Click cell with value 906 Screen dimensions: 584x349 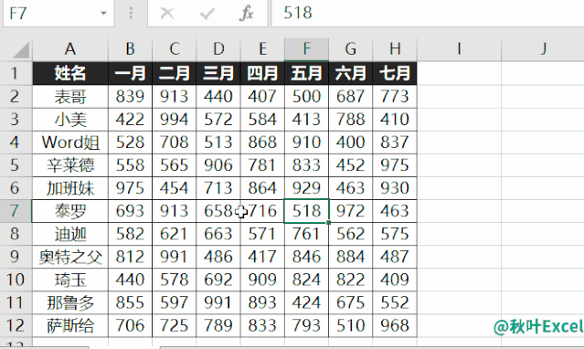pyautogui.click(x=218, y=165)
